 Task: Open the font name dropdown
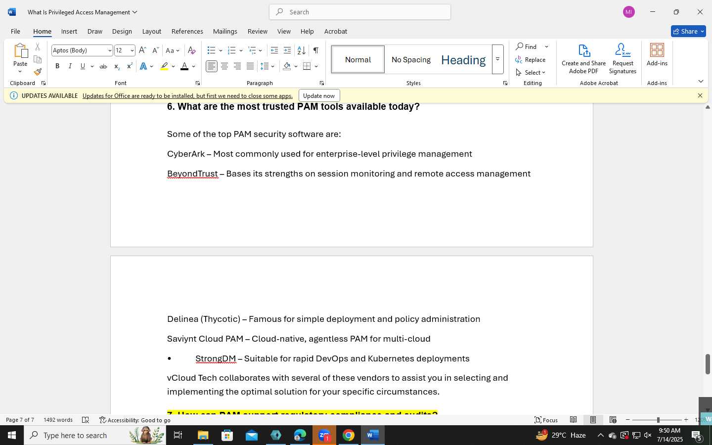[110, 50]
